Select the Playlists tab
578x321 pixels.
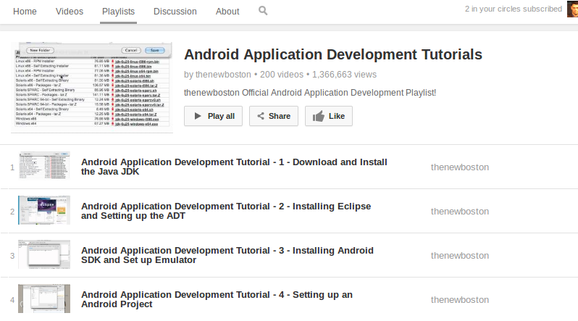point(118,12)
